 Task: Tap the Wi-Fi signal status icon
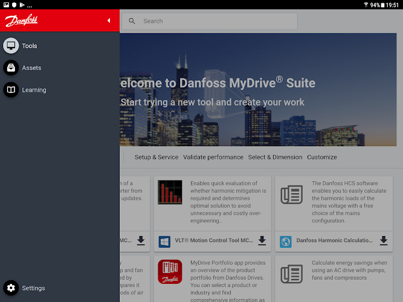click(366, 5)
